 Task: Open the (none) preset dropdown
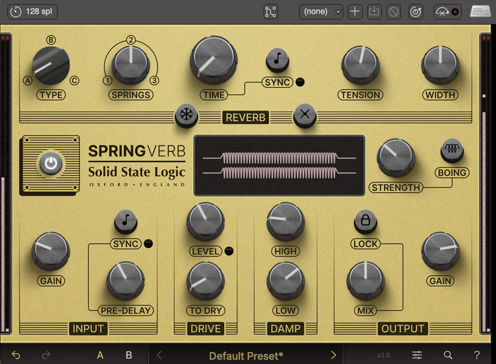click(321, 12)
